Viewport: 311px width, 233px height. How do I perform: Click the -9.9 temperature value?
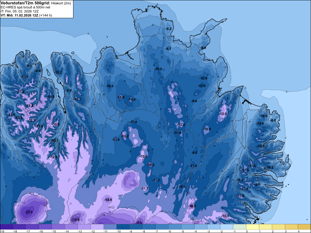(38, 71)
